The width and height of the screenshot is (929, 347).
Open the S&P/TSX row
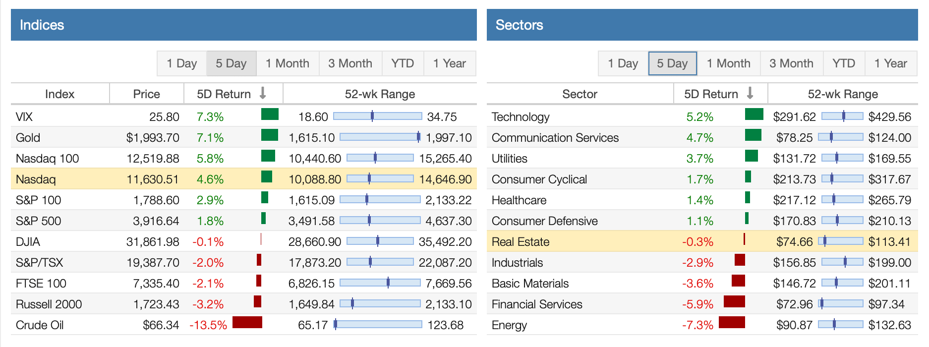pyautogui.click(x=244, y=262)
